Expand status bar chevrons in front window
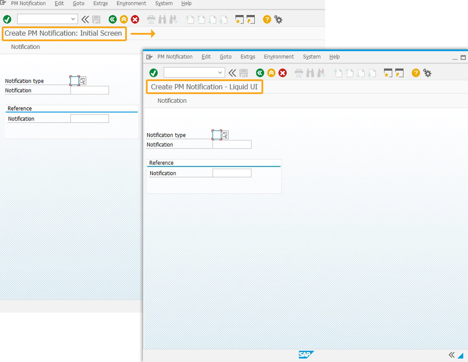 click(451, 355)
